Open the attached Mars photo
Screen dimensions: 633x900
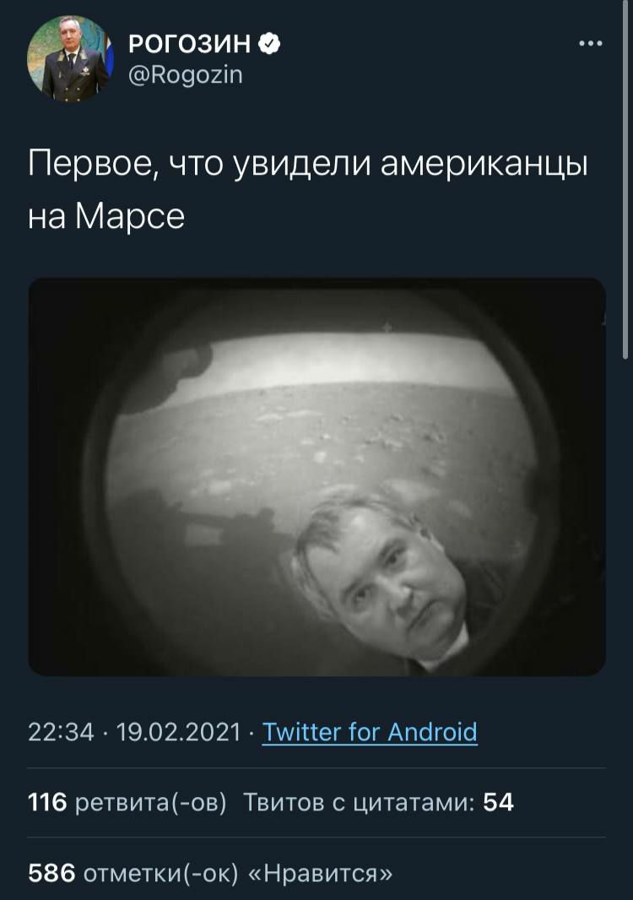coord(316,477)
